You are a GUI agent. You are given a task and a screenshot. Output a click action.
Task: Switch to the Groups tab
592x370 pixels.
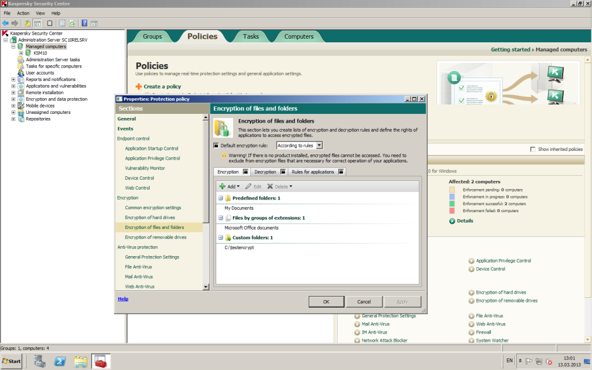pyautogui.click(x=152, y=36)
